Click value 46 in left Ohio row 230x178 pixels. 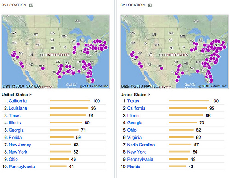74,159
